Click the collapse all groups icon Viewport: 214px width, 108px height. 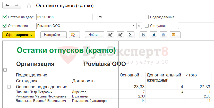[111, 35]
